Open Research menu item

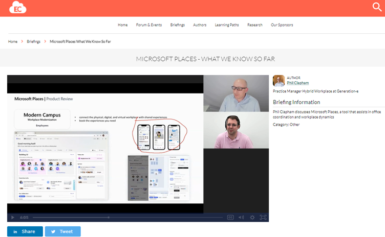(x=254, y=25)
